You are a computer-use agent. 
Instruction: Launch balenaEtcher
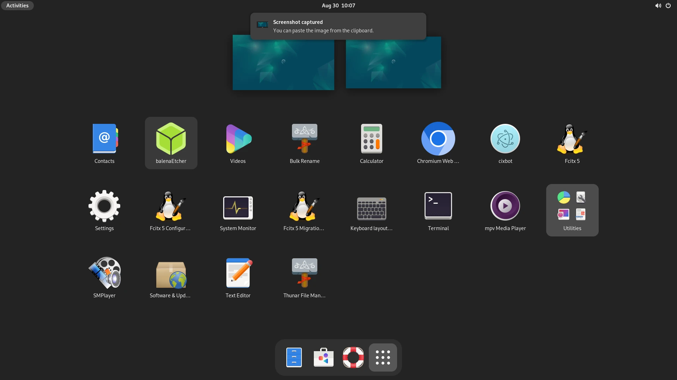point(171,143)
